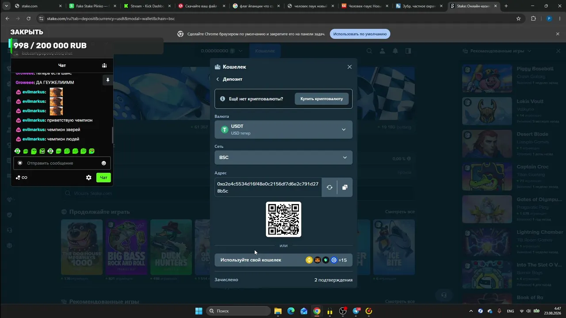Screen dimensions: 566x318
Task: Click ЗАКРЫТЬ in the overlay
Action: (x=27, y=32)
